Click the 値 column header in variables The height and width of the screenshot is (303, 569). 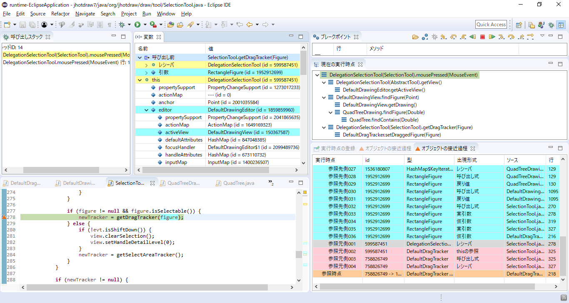tap(252, 49)
